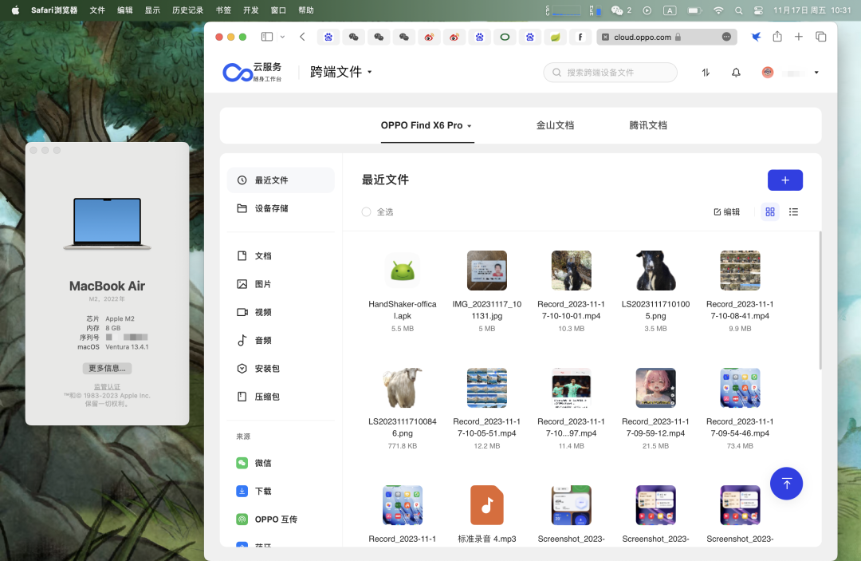Open 微信 source in sidebar
The width and height of the screenshot is (861, 561).
(262, 463)
